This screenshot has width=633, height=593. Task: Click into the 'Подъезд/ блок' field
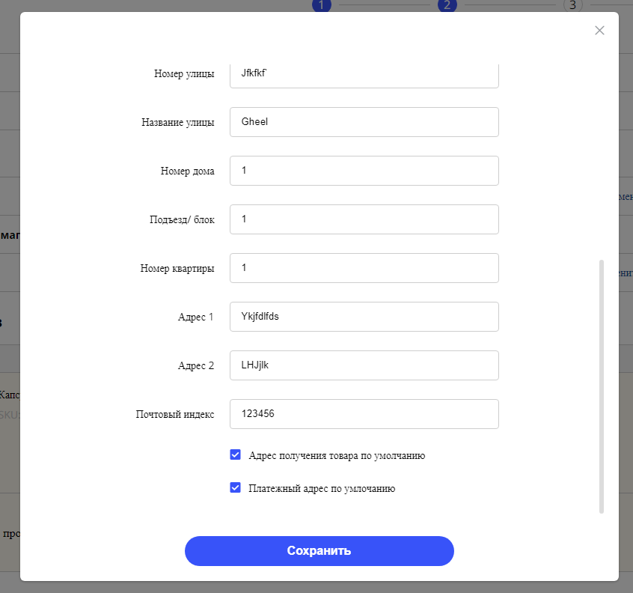[x=364, y=219]
